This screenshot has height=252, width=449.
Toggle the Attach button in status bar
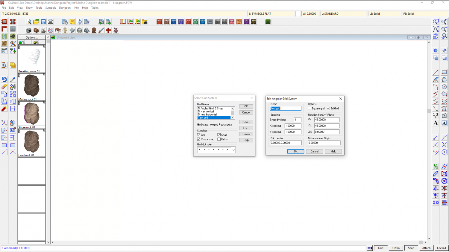(x=427, y=248)
